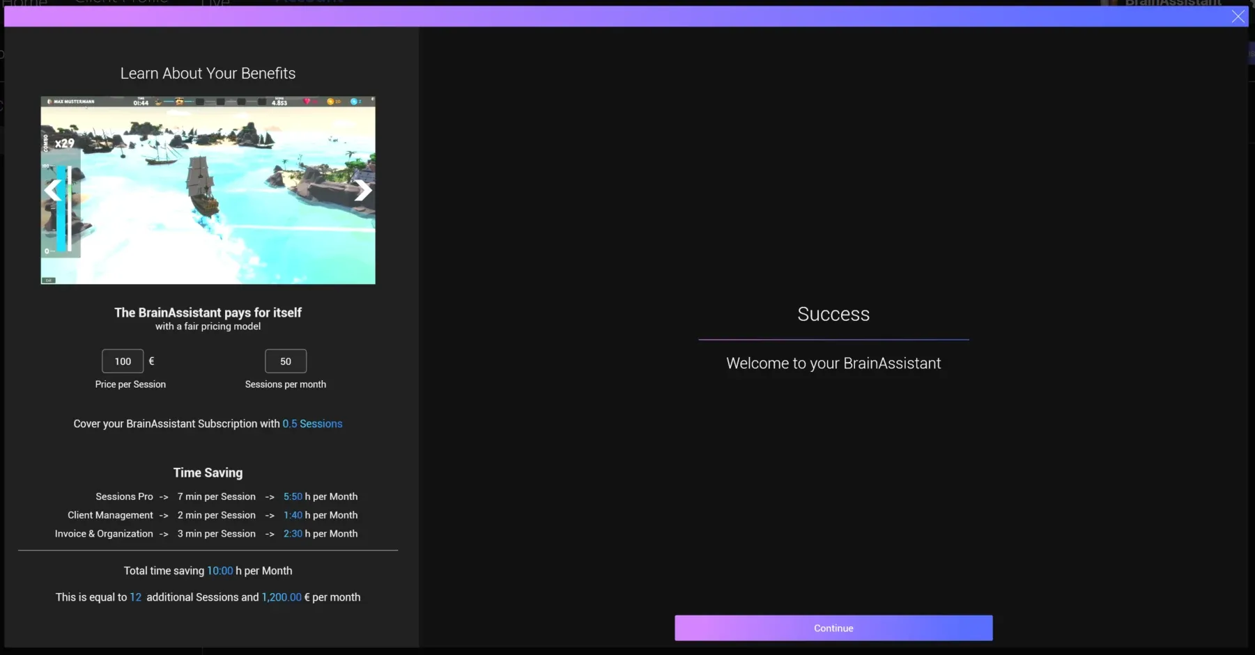
Task: Click the 5:50 Sessions Pro time value
Action: (293, 497)
